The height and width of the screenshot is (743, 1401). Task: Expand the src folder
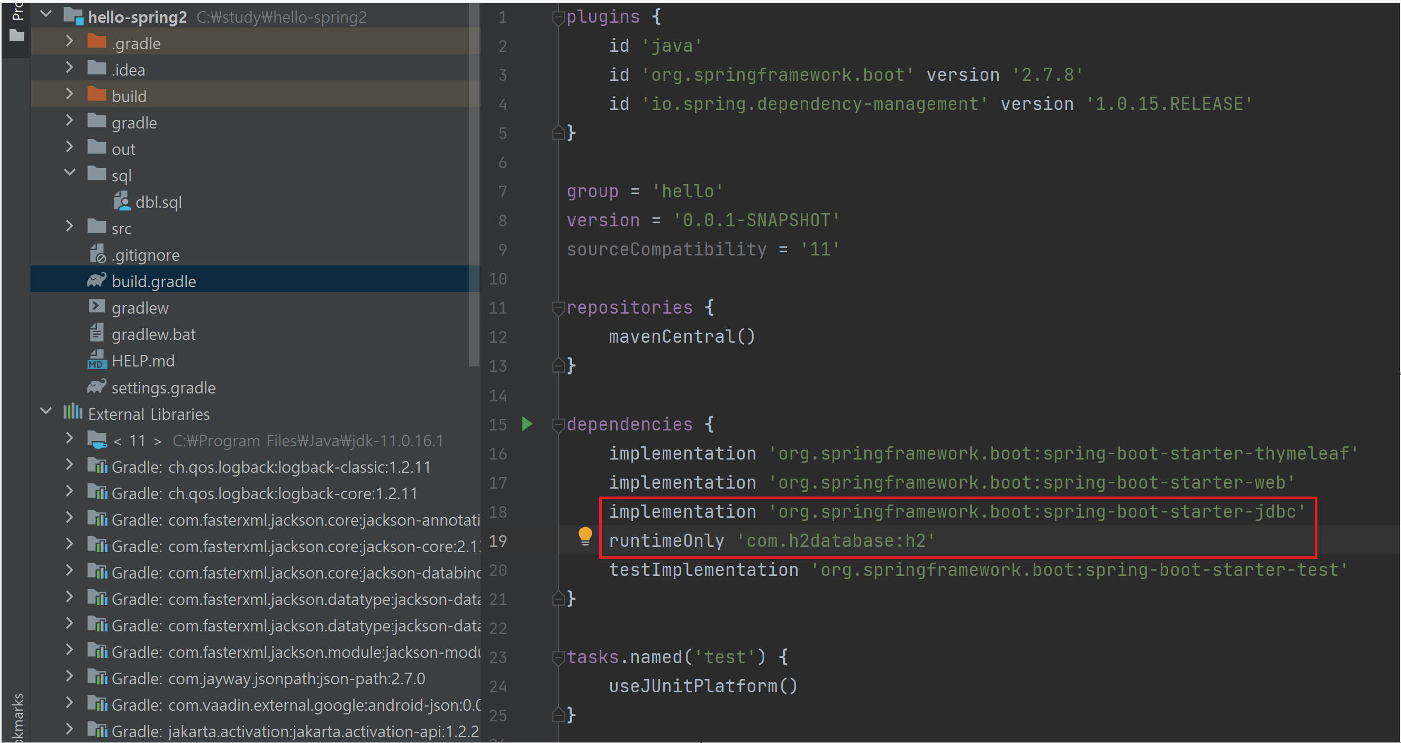click(x=69, y=226)
